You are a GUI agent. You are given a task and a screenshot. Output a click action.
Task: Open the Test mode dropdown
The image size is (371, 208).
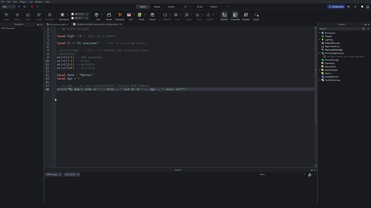pos(13,6)
